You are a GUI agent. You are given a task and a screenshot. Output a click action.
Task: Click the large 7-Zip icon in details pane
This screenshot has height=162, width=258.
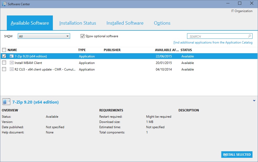6,102
